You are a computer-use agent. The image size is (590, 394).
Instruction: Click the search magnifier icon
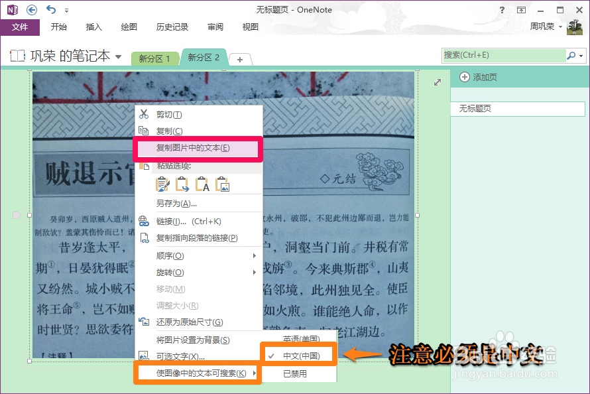click(x=571, y=56)
